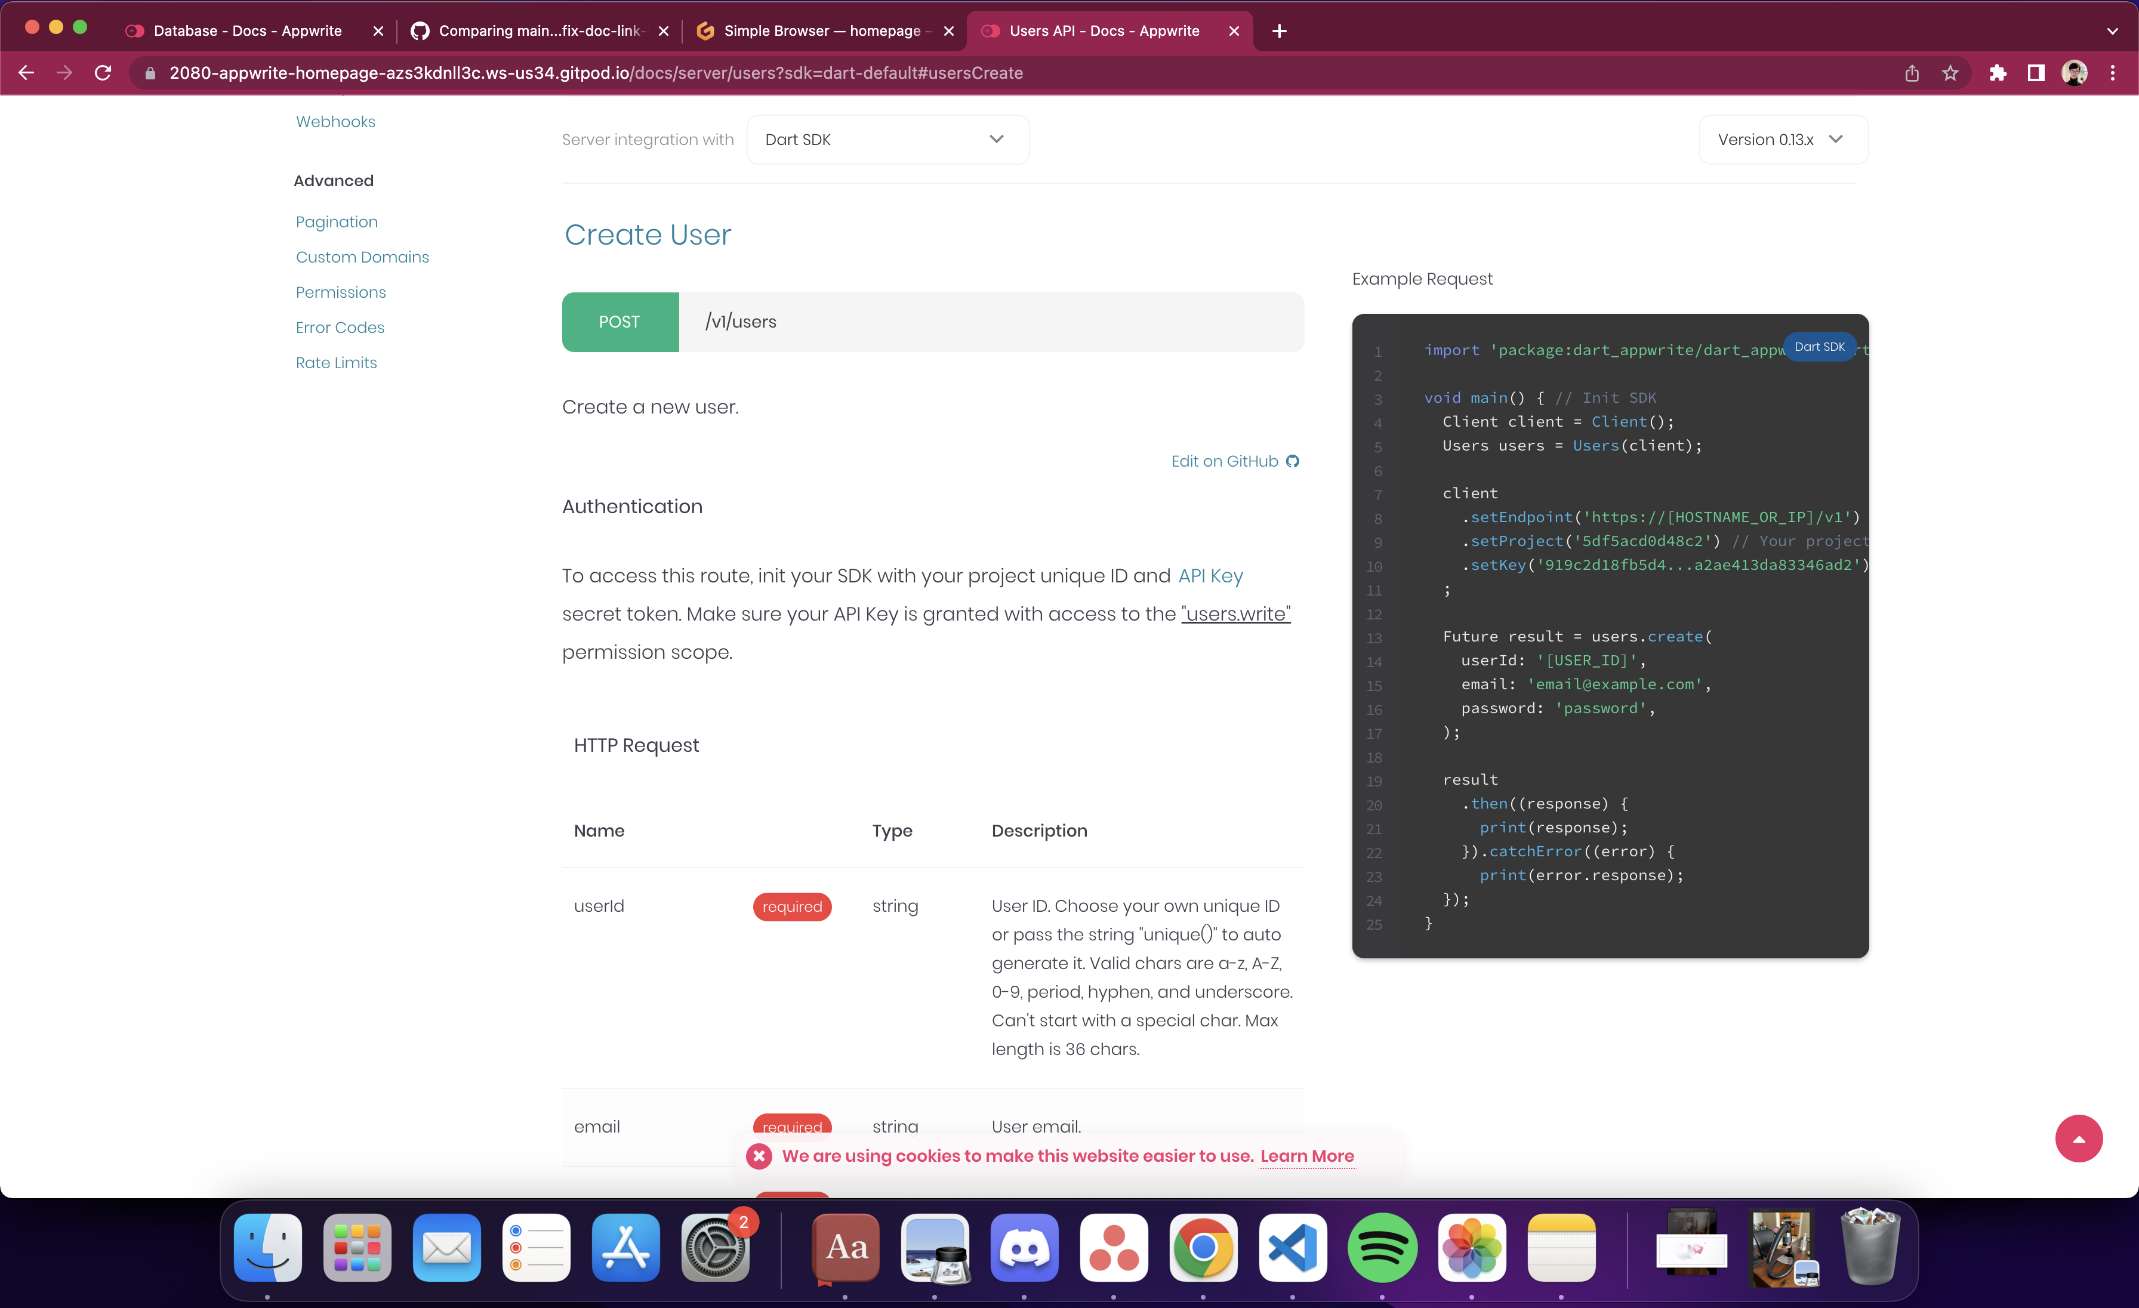Open Chrome three-dot menu
The height and width of the screenshot is (1308, 2139).
tap(2113, 73)
